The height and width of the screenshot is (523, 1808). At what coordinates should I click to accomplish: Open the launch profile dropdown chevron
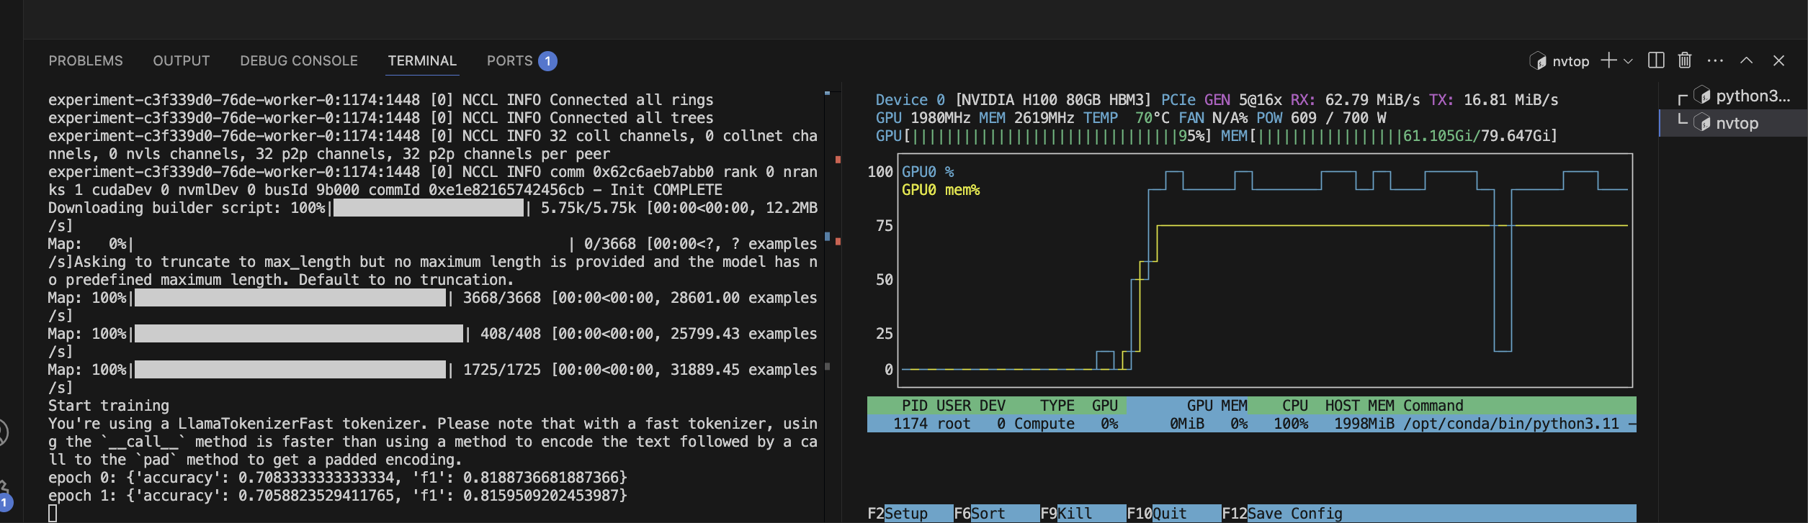1628,61
